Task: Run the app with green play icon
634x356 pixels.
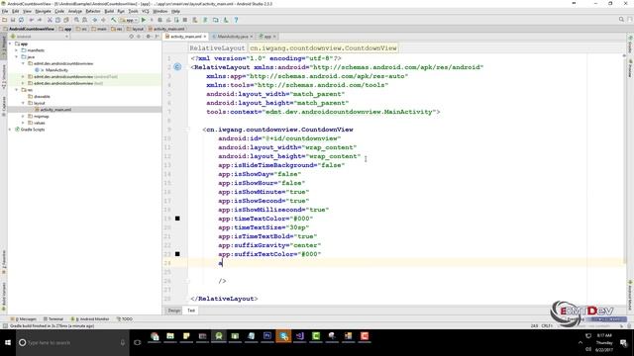Action: [144, 20]
